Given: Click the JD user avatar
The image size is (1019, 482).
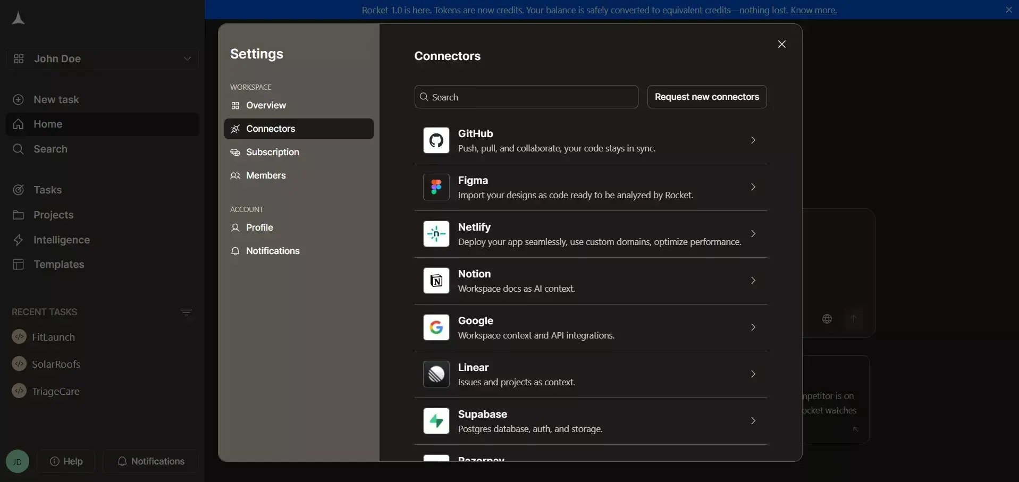Looking at the screenshot, I should pos(18,461).
